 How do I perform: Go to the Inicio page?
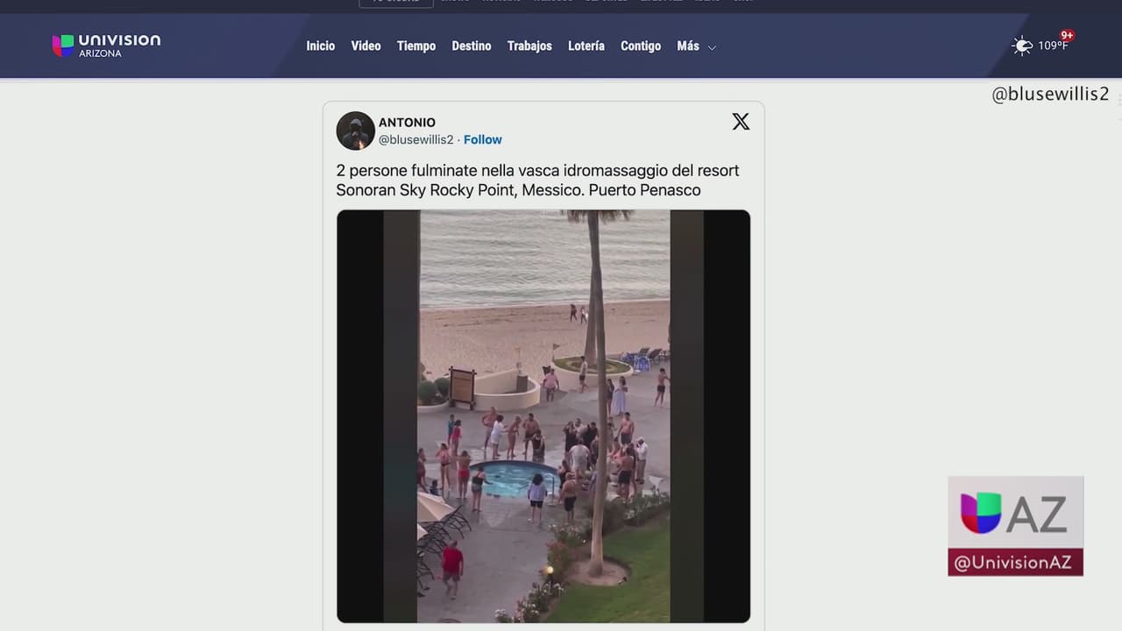point(320,46)
